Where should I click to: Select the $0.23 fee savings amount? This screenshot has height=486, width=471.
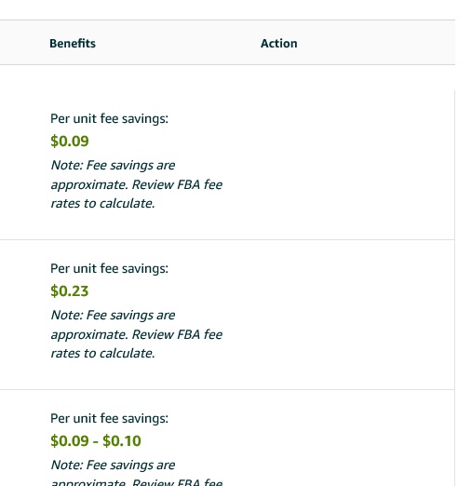tap(70, 291)
